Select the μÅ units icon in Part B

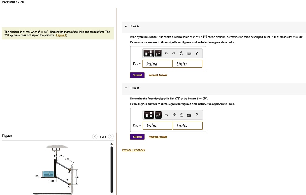tap(158, 115)
